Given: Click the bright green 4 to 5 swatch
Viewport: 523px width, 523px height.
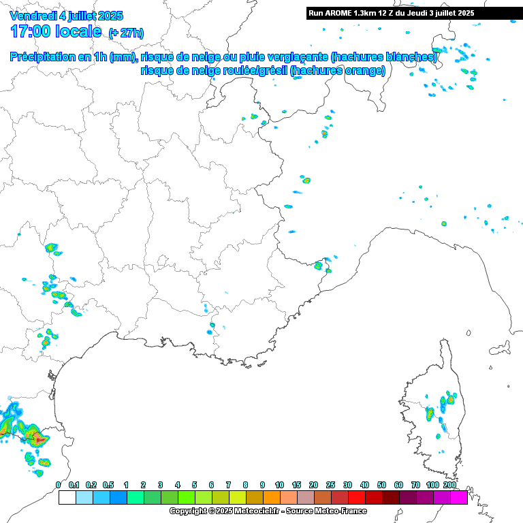Looking at the screenshot, I should click(187, 497).
